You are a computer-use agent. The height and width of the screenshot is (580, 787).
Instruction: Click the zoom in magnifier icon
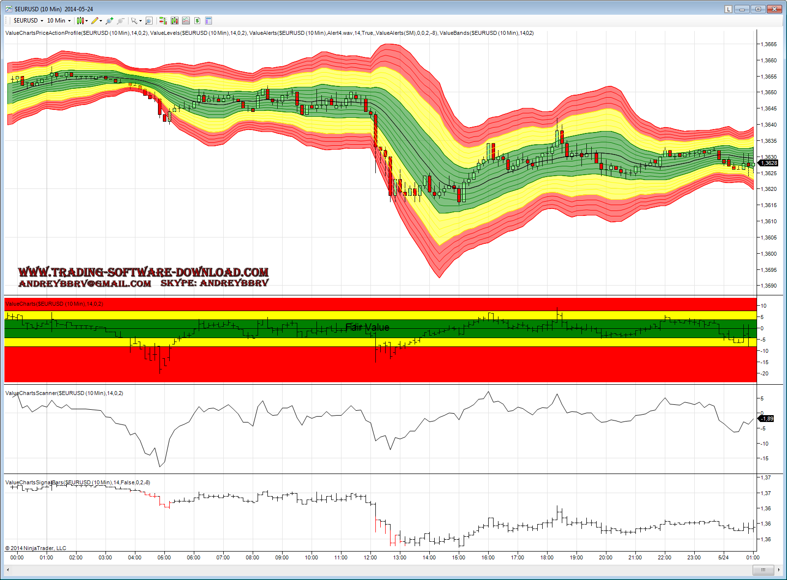[109, 21]
